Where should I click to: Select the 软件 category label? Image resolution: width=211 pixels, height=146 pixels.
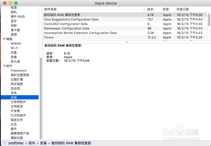pos(9,66)
